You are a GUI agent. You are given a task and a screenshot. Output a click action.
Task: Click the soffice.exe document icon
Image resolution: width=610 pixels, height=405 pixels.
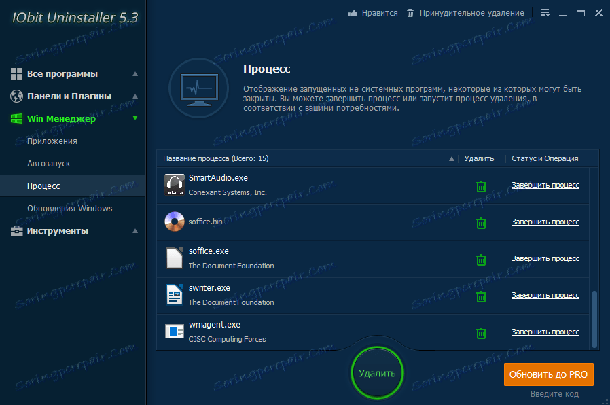coord(175,258)
